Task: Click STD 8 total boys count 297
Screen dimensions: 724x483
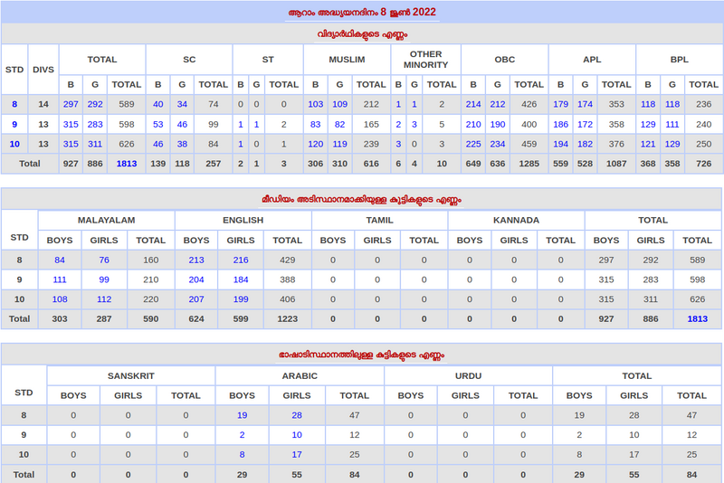Action: click(x=71, y=104)
